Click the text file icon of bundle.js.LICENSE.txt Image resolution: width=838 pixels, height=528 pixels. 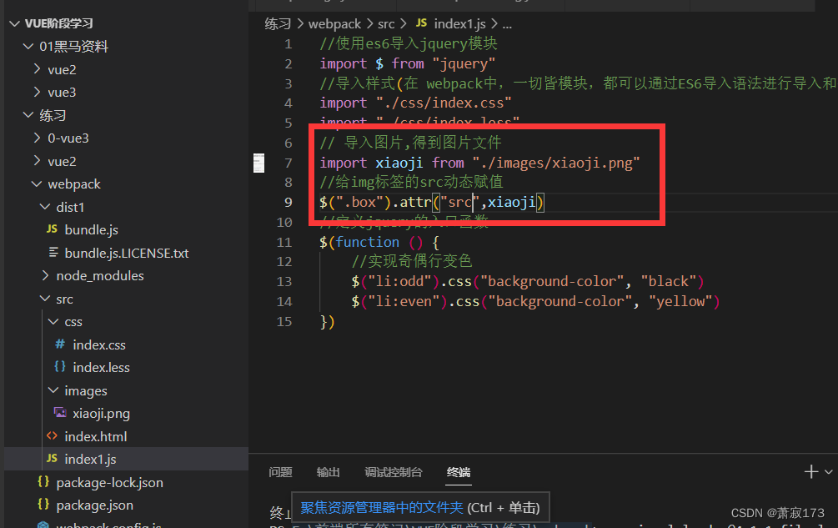[x=53, y=252]
